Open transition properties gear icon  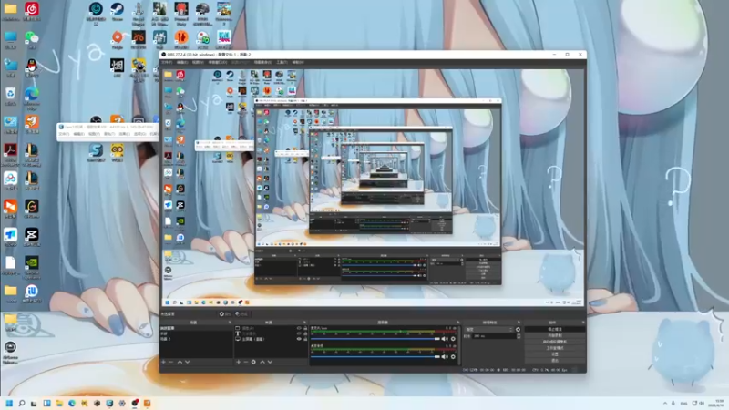(518, 330)
